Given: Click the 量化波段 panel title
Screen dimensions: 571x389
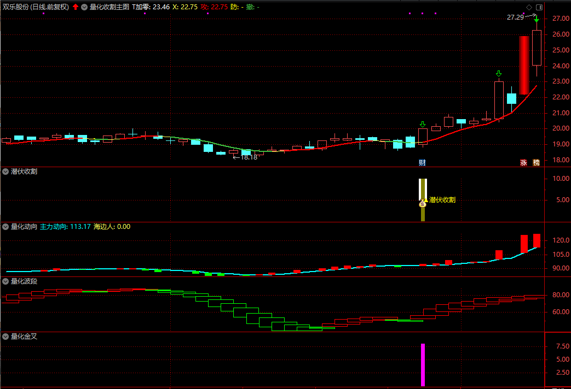Looking at the screenshot, I should point(24,281).
